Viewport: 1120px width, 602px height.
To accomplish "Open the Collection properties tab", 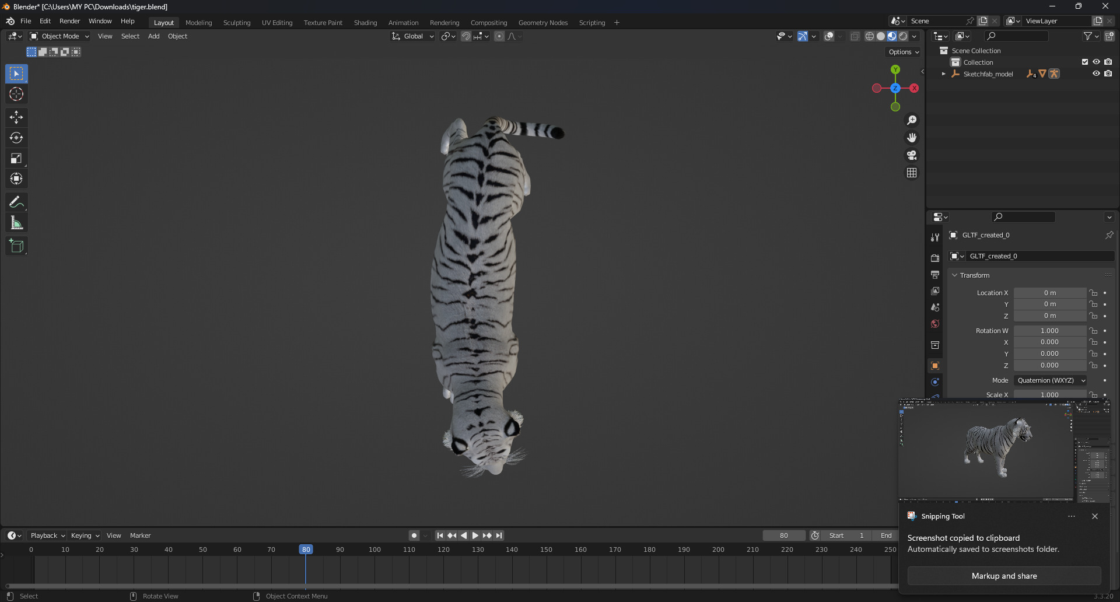I will [x=935, y=345].
